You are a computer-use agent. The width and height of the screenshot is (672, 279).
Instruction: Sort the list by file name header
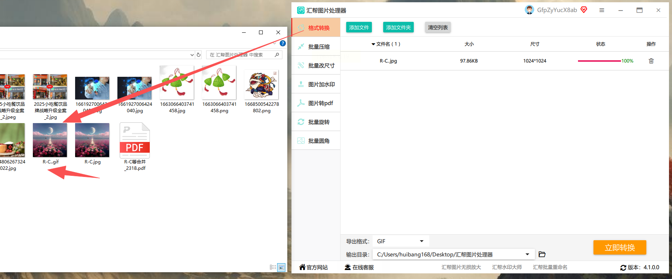tap(386, 44)
